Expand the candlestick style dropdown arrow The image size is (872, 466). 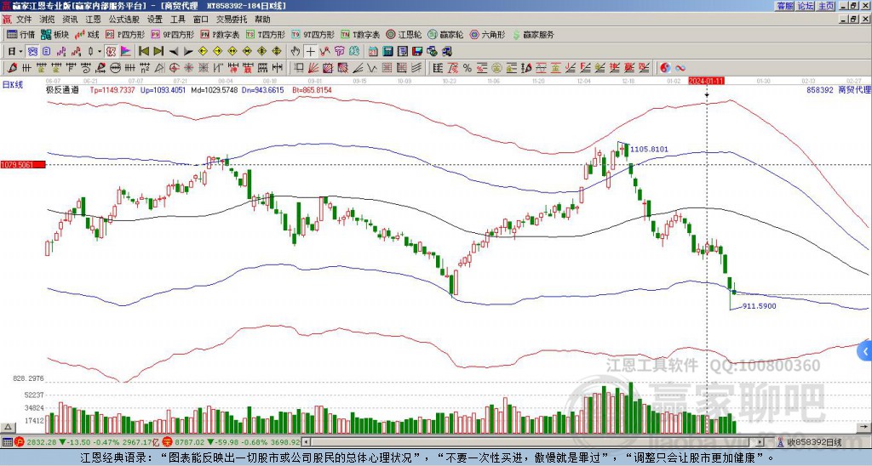point(100,52)
